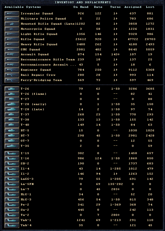165x231 pixels.
Task: Click Assault Squad turns '143+'
Action: pos(116,54)
